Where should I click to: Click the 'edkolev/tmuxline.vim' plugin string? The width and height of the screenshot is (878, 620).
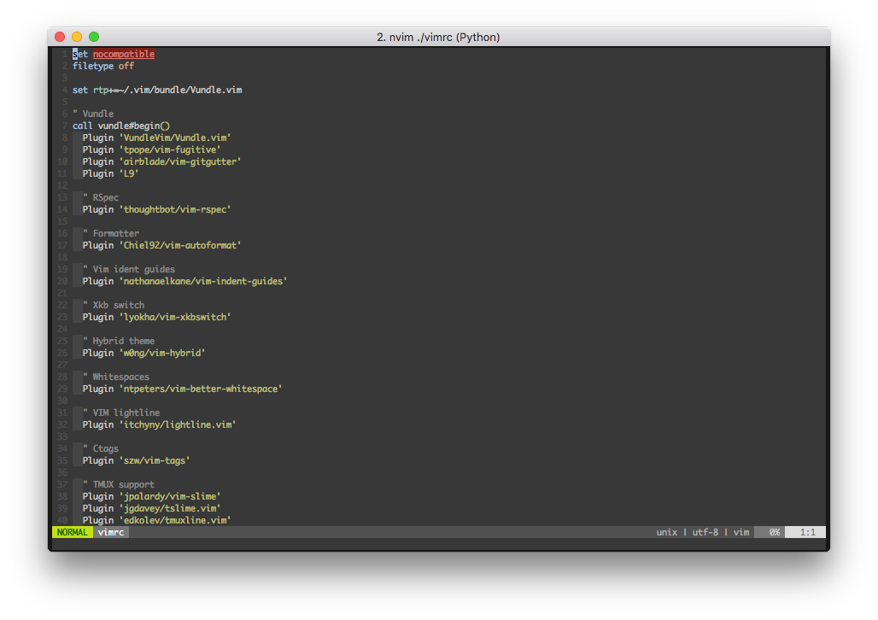coord(175,520)
